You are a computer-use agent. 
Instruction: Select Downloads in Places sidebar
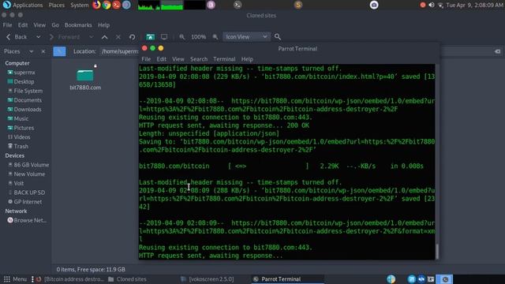click(24, 110)
